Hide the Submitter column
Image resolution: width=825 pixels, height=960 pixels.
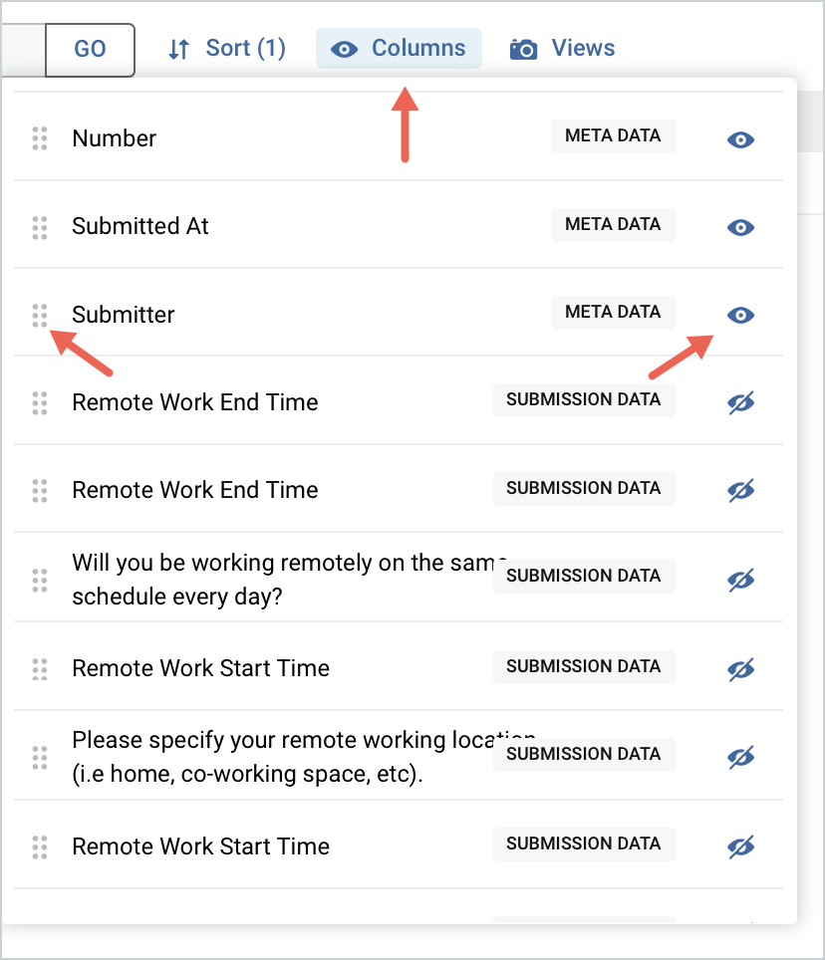click(740, 315)
